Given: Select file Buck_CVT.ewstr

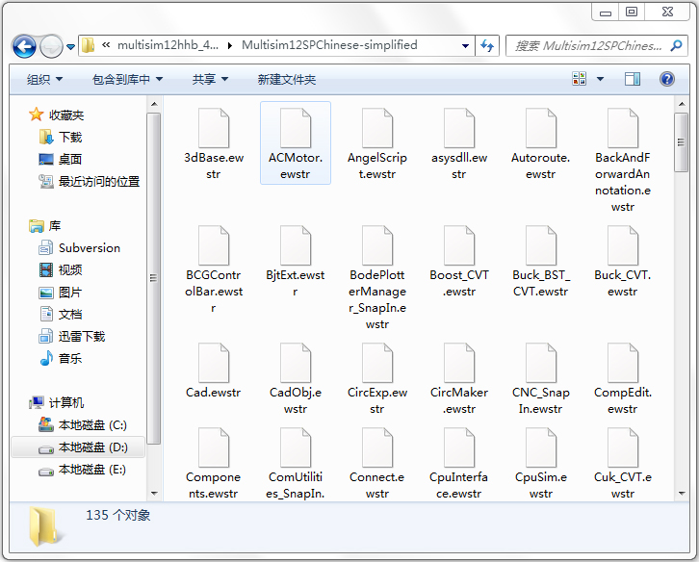Looking at the screenshot, I should pyautogui.click(x=623, y=261).
